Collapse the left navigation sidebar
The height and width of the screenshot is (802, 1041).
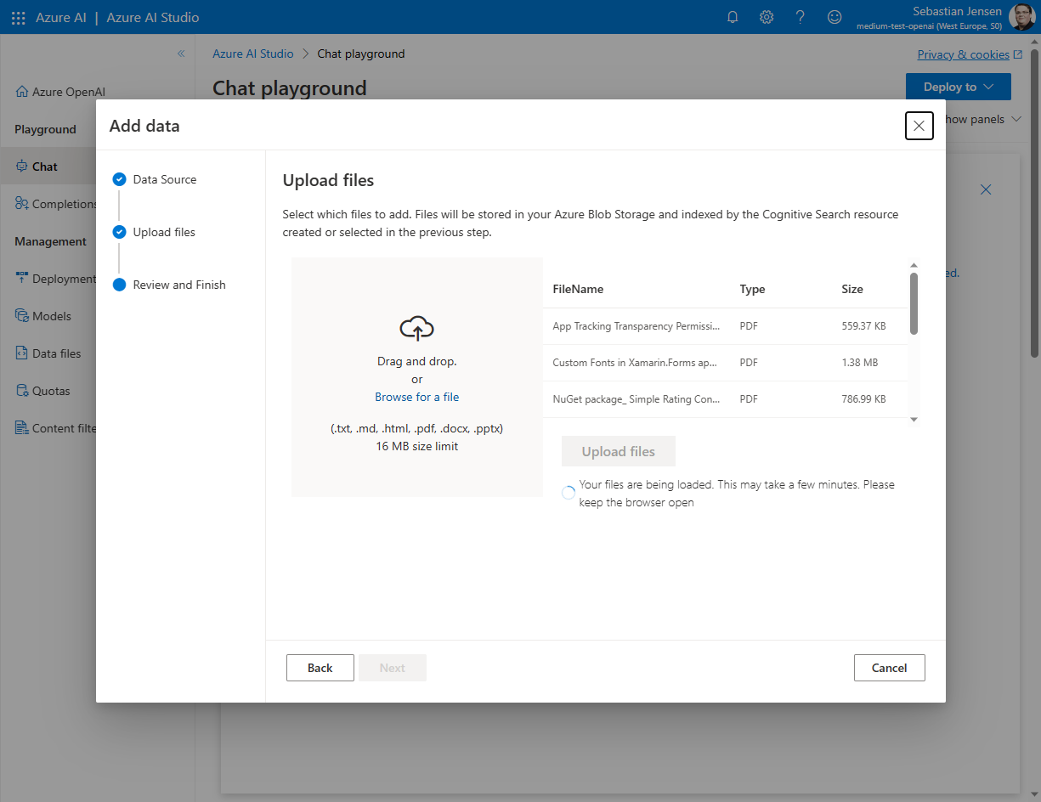[181, 54]
